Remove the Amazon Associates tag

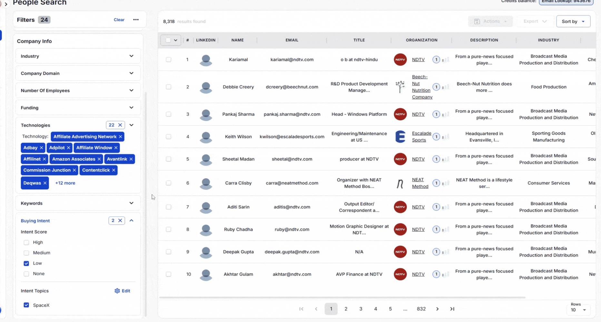[x=99, y=159]
